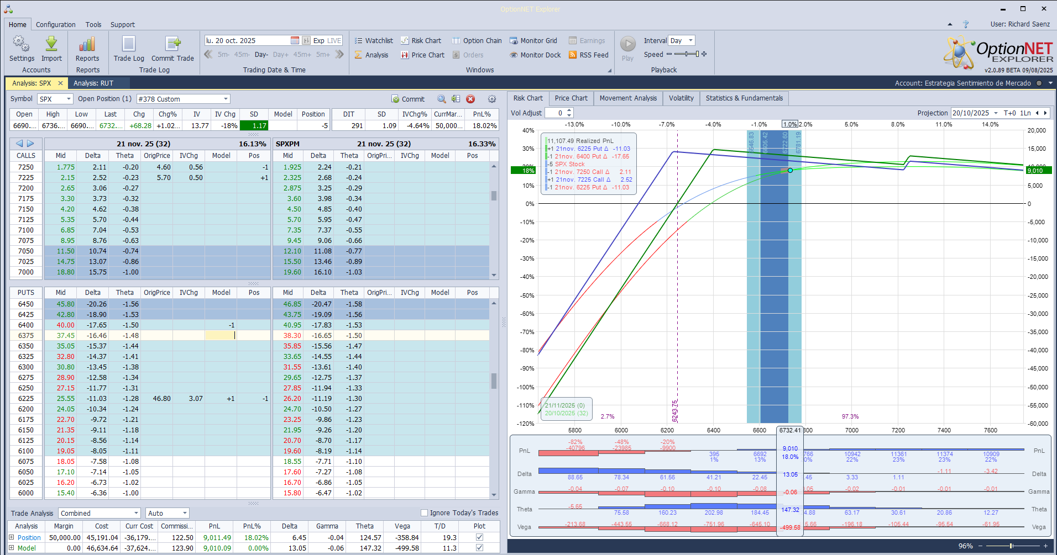Step back 45 minutes with 45m-
The image size is (1057, 555).
pos(242,55)
